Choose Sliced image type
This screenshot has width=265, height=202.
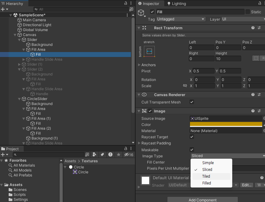[x=211, y=169]
